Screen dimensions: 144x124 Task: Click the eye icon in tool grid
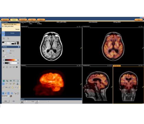[x=11, y=81]
